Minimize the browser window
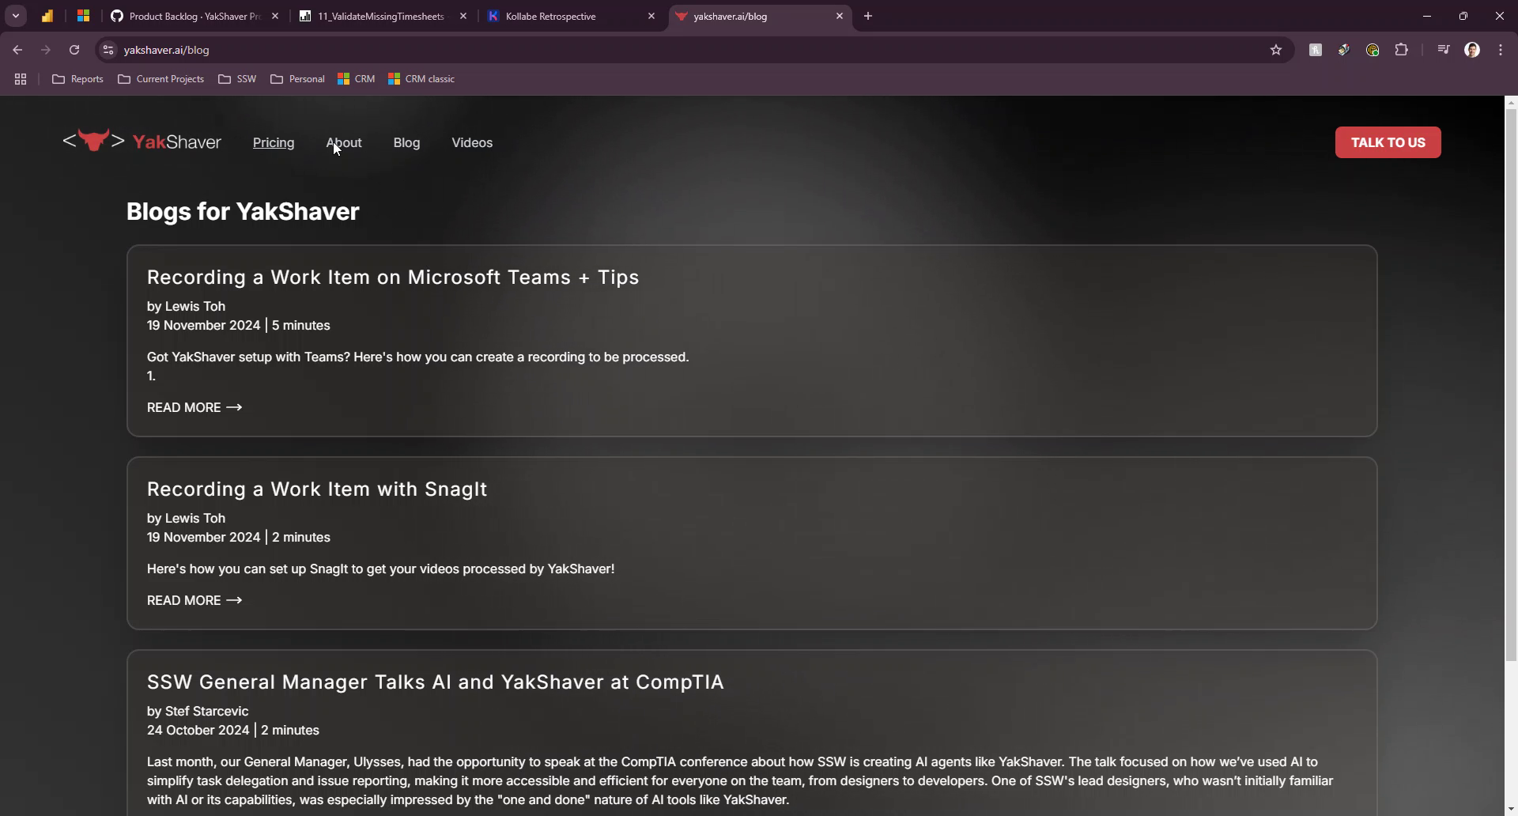 point(1427,16)
